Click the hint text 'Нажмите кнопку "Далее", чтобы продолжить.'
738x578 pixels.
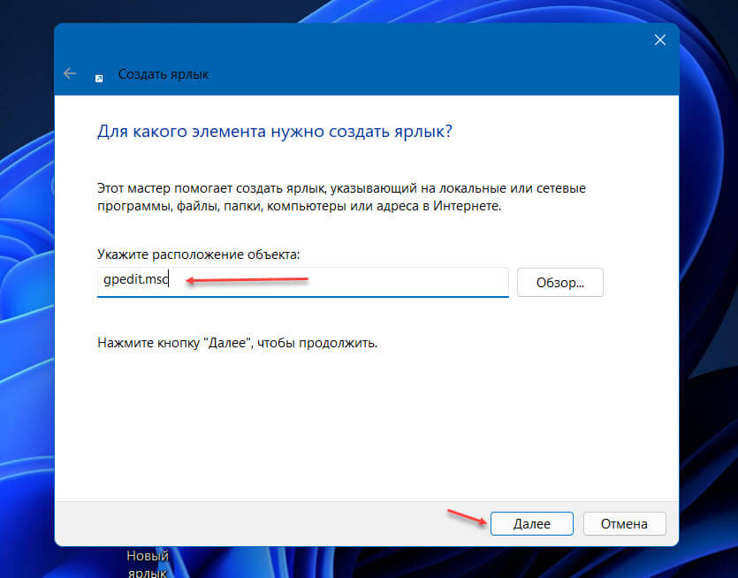pos(237,343)
